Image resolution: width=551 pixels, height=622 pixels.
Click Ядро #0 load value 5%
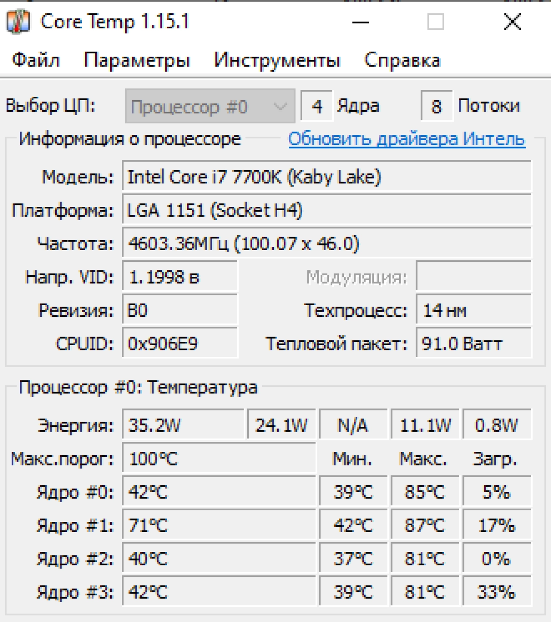point(497,491)
